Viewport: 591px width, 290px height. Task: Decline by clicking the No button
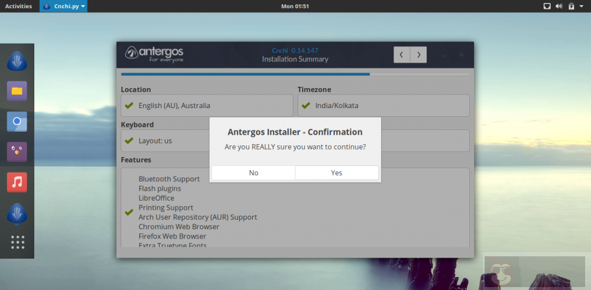pyautogui.click(x=254, y=173)
